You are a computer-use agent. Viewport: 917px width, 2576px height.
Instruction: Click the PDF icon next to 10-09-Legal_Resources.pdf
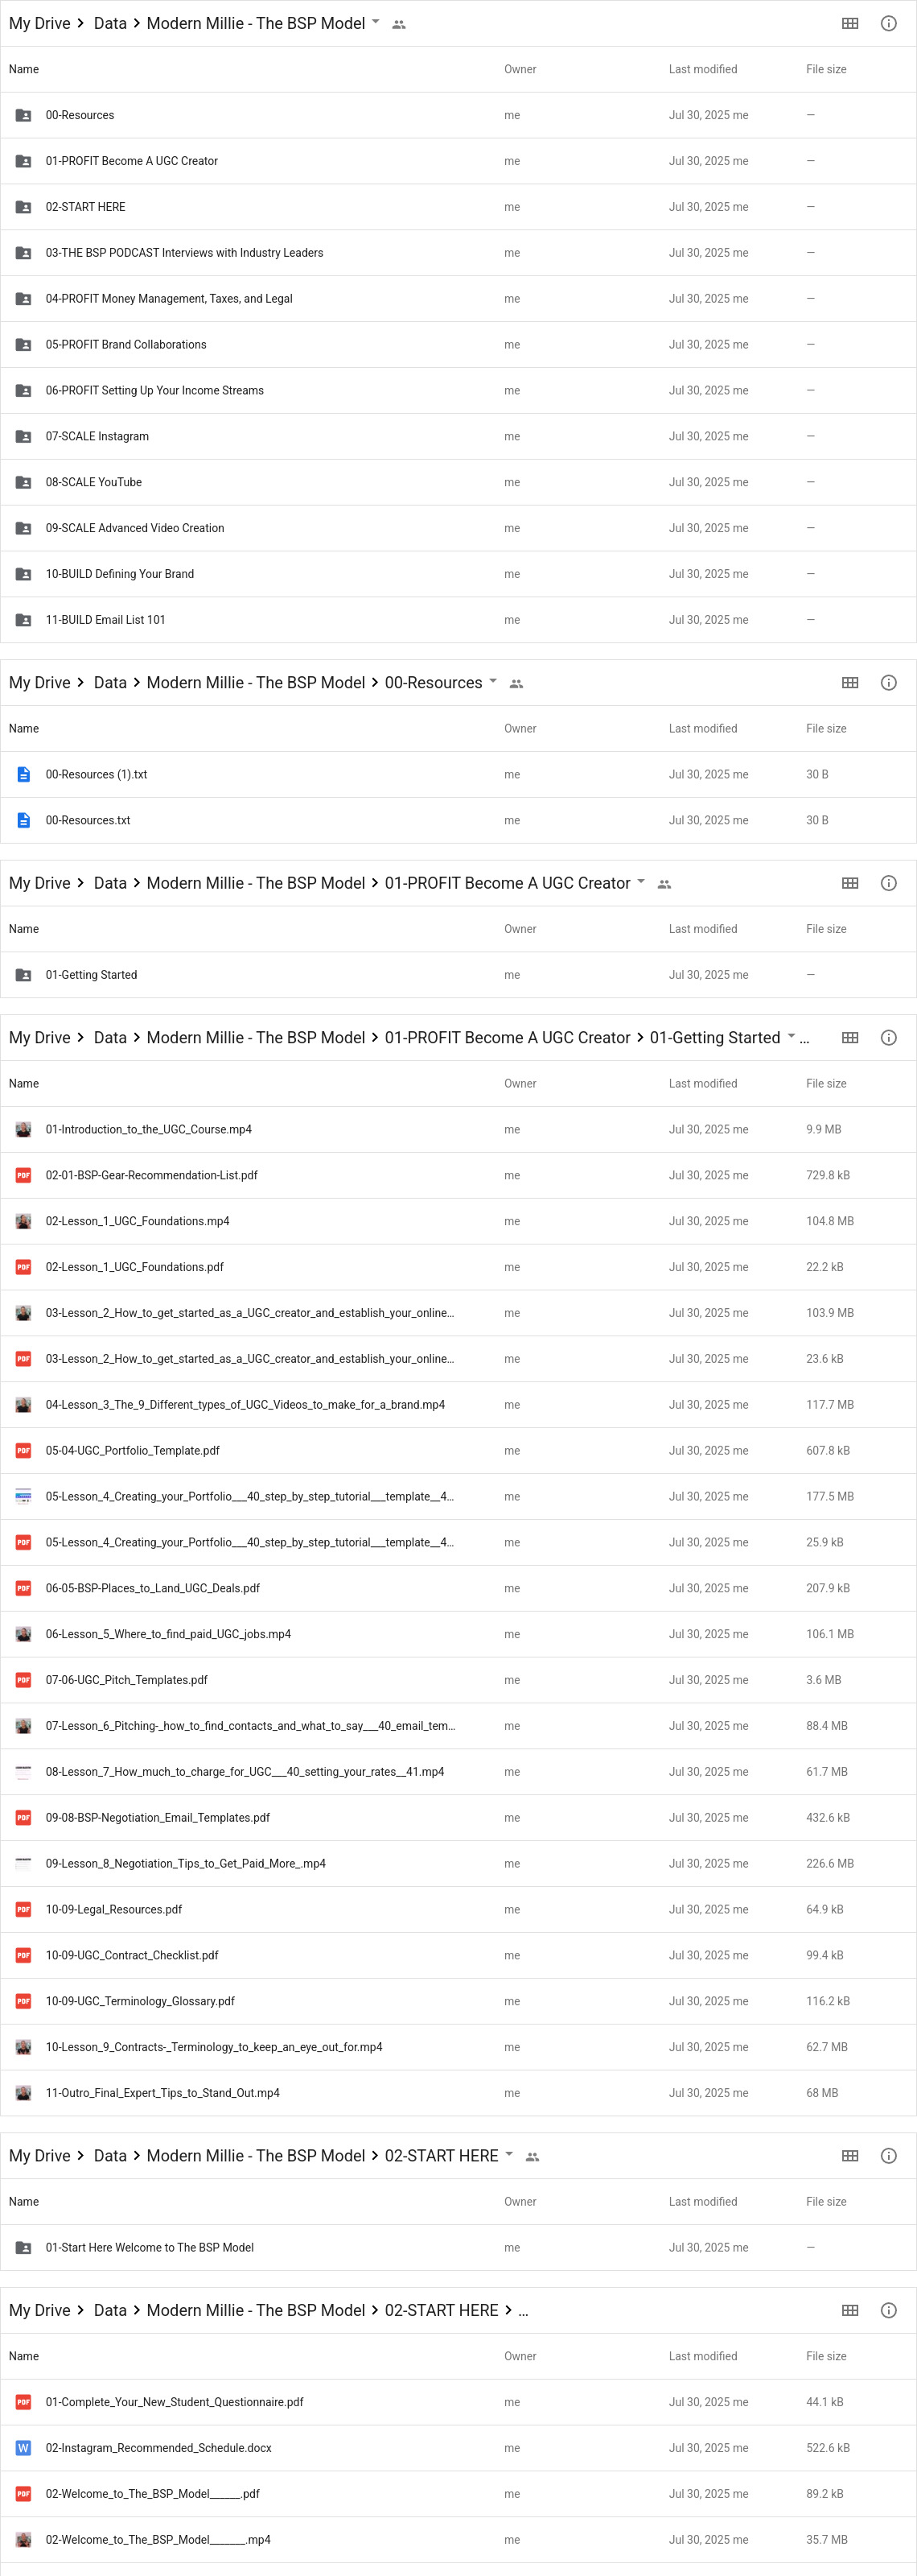(x=23, y=1910)
